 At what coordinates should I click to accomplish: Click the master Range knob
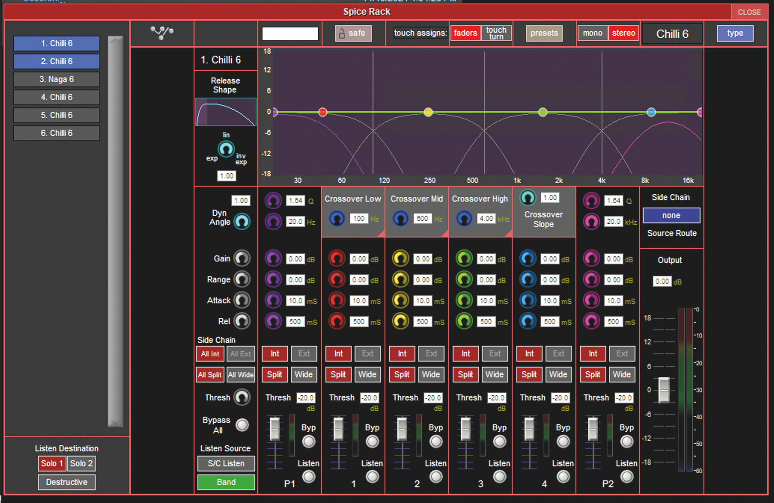pos(242,279)
